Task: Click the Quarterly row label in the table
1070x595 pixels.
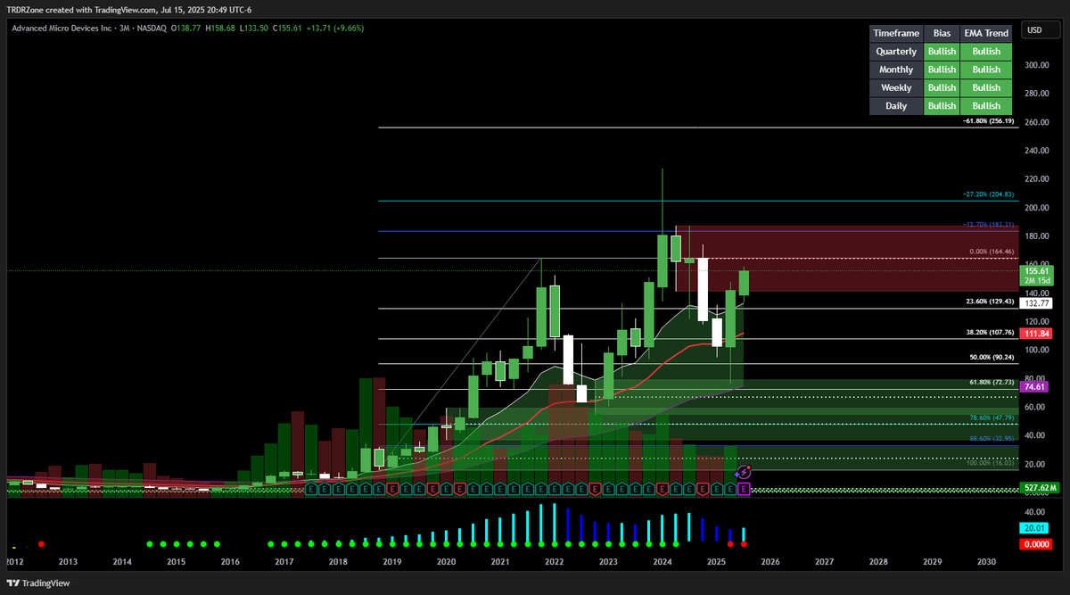Action: (x=896, y=52)
